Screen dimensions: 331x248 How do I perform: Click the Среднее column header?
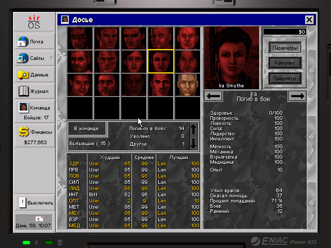pyautogui.click(x=144, y=158)
